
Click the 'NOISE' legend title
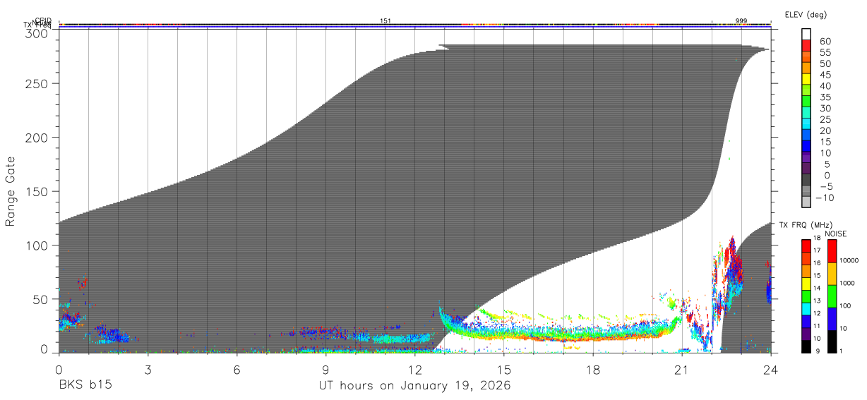pos(835,234)
